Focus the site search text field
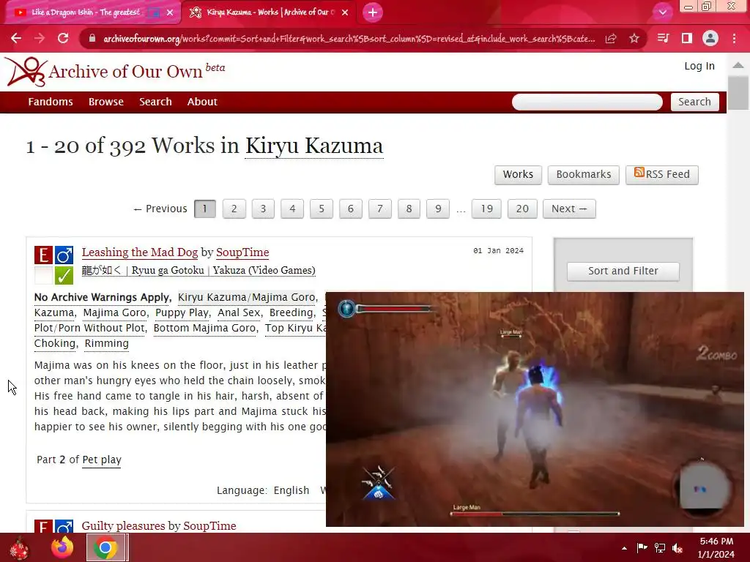The width and height of the screenshot is (750, 562). pos(587,102)
